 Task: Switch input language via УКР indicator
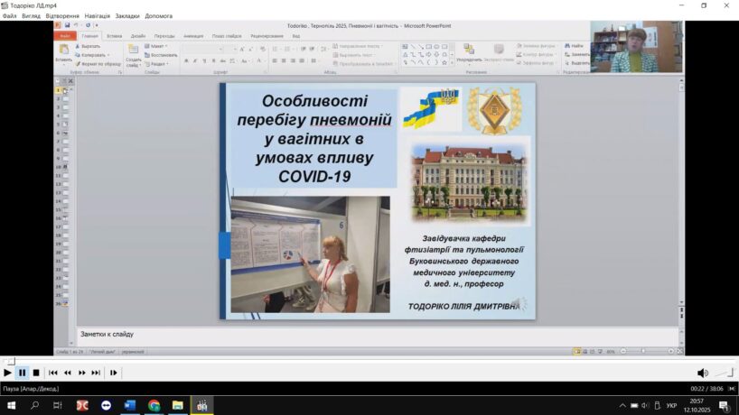(x=671, y=405)
